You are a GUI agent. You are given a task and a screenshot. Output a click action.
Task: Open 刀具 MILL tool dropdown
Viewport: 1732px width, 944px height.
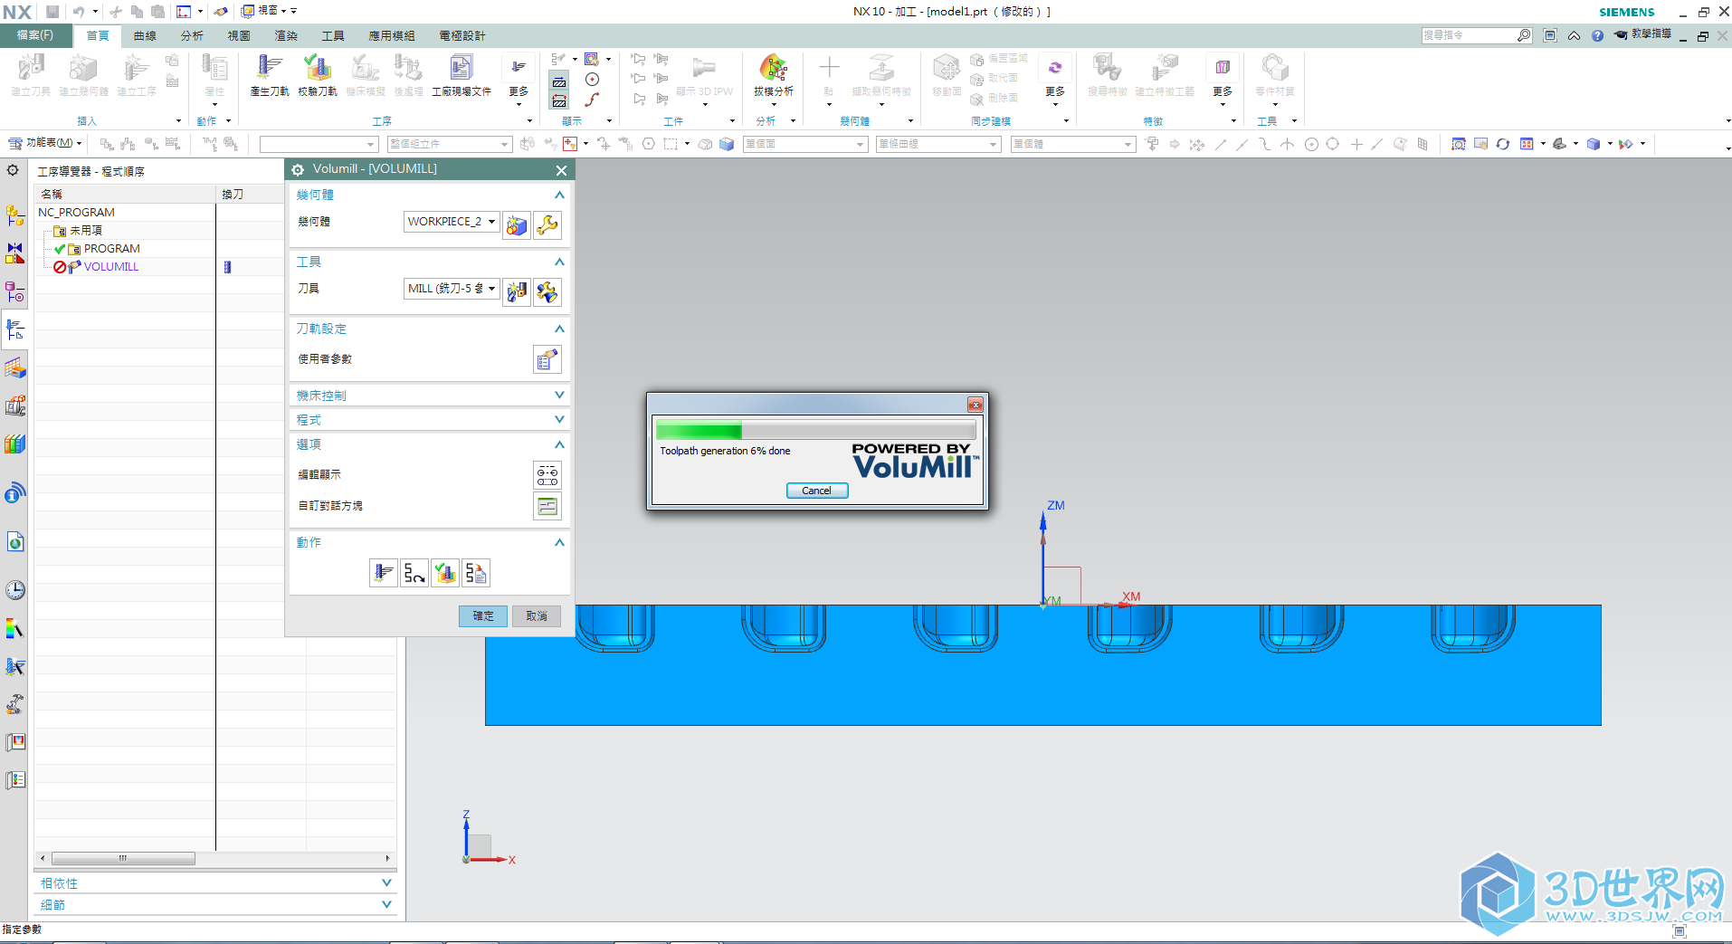point(452,289)
